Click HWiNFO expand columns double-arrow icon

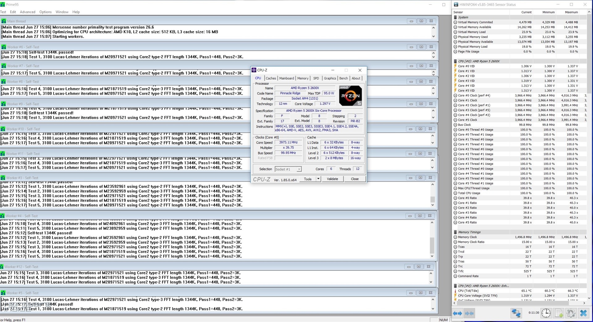tap(457, 313)
